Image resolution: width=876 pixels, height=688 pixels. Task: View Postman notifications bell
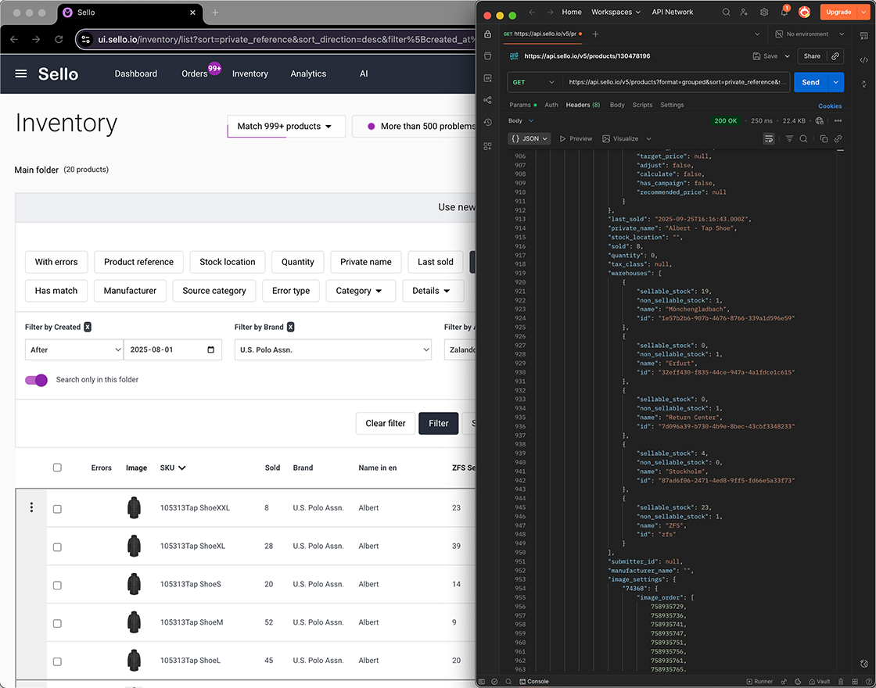[784, 12]
